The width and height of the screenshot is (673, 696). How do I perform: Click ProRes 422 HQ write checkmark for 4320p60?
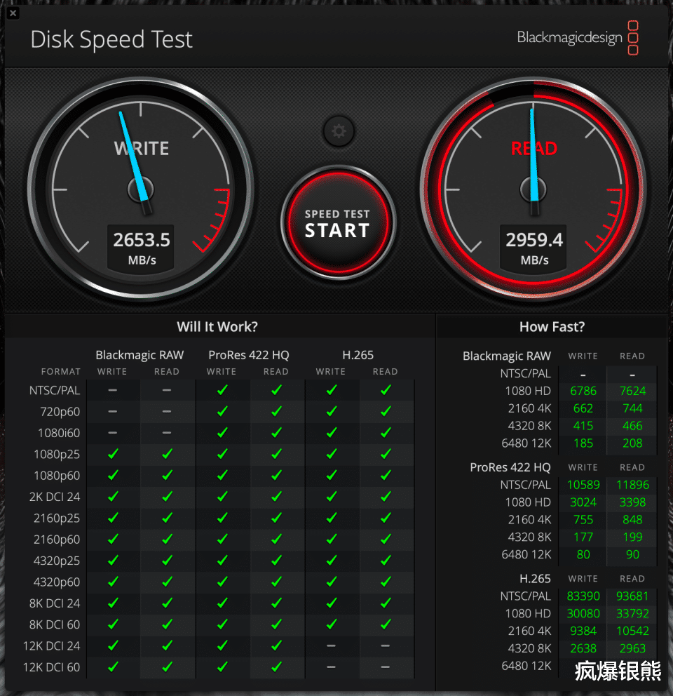tap(222, 582)
